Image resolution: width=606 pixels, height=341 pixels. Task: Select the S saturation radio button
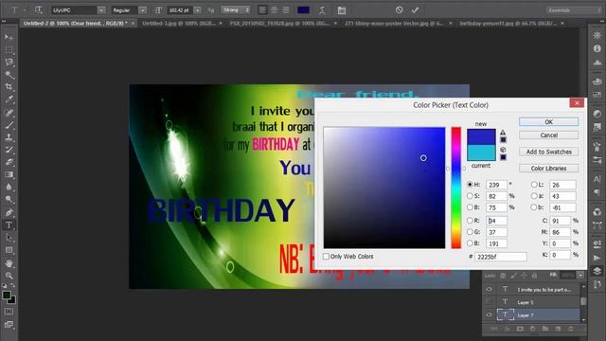(470, 196)
